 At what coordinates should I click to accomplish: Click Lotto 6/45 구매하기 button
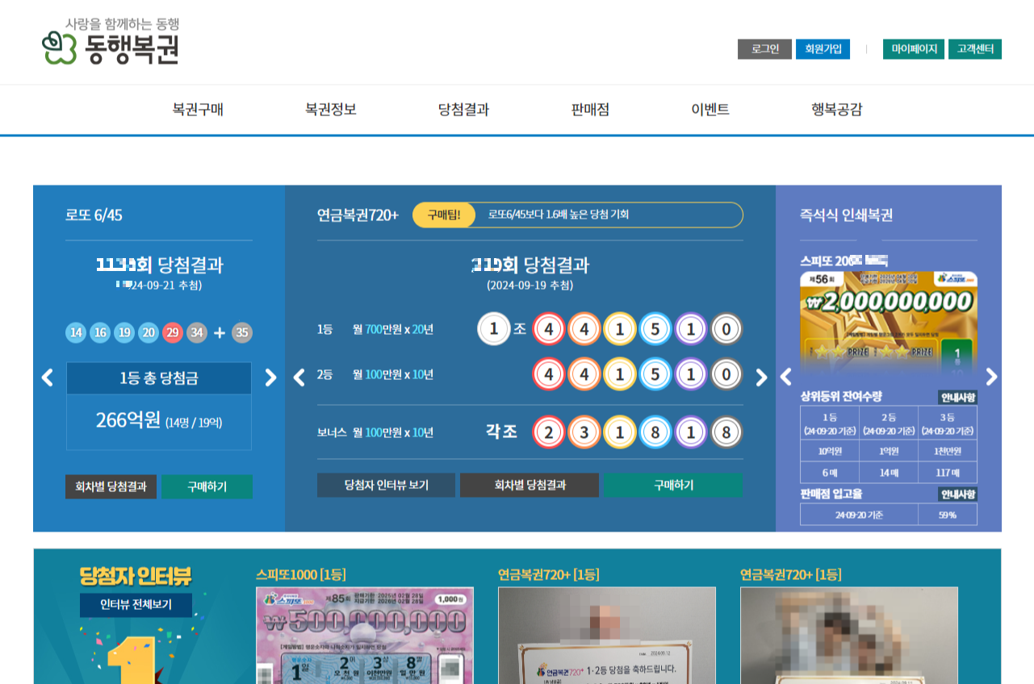pyautogui.click(x=207, y=486)
